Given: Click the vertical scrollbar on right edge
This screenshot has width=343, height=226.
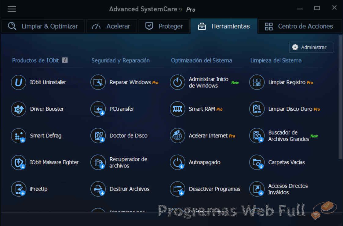Looking at the screenshot, I should point(340,97).
